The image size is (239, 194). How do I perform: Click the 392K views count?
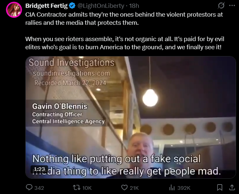[184, 188]
